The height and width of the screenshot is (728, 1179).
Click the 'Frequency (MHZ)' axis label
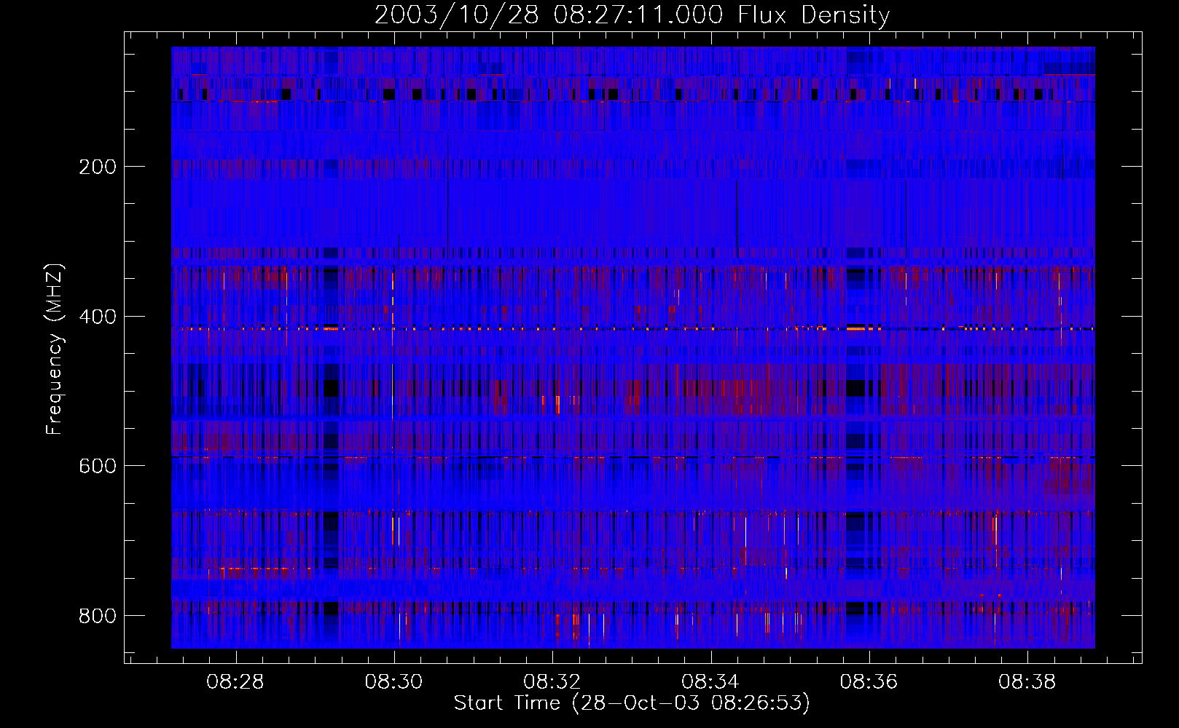pos(55,349)
